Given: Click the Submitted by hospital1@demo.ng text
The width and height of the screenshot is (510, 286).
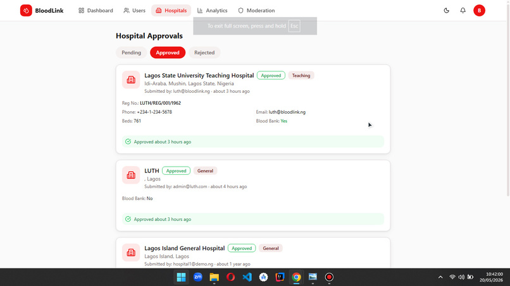Looking at the screenshot, I should coord(197,264).
